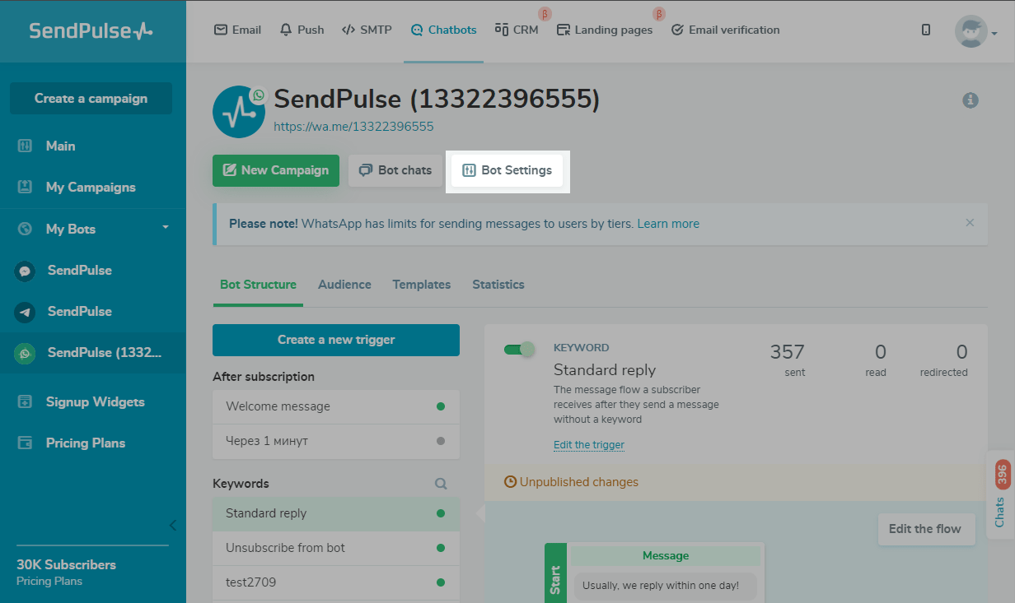Open the Templates tab

tap(421, 285)
